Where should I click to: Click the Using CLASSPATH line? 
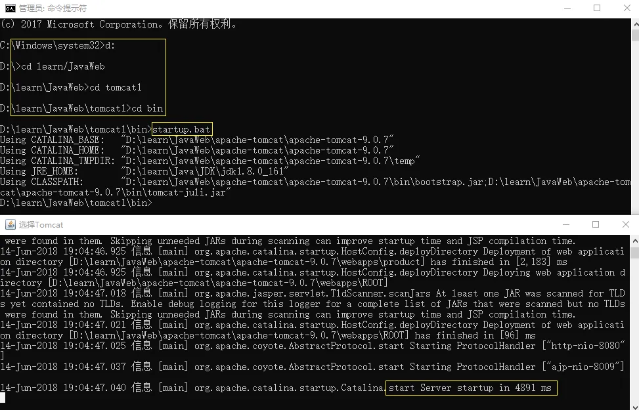click(x=315, y=188)
